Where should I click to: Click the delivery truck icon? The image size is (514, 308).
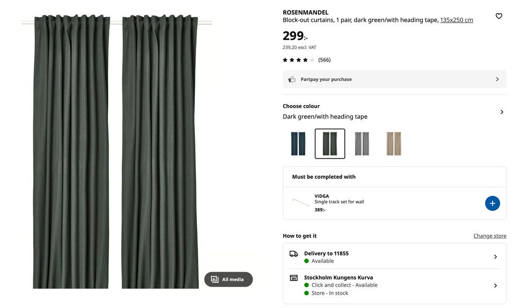(x=293, y=254)
